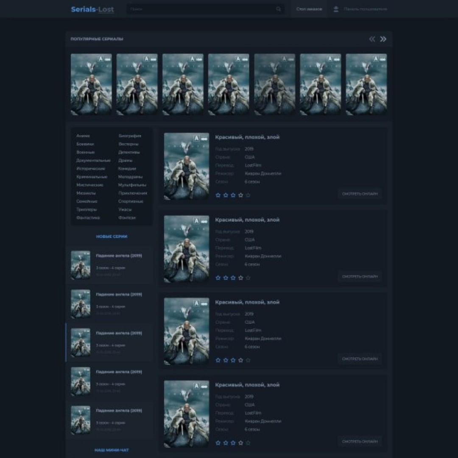Open the title of the first Красивый, плохой, злой card

click(247, 137)
